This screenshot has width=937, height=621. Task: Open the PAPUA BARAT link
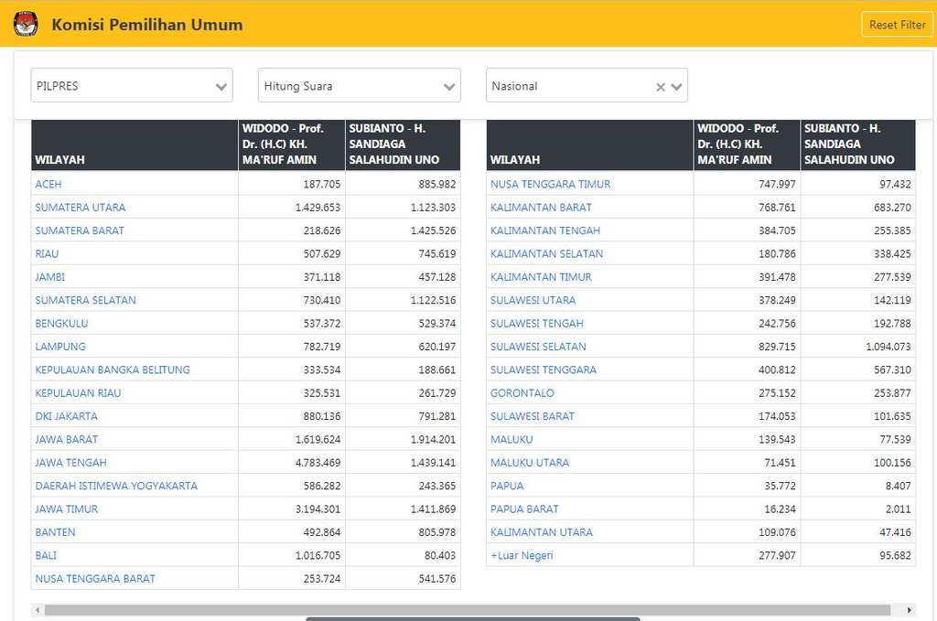(x=524, y=509)
